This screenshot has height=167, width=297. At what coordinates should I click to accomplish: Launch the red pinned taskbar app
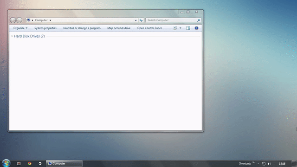coord(19,163)
